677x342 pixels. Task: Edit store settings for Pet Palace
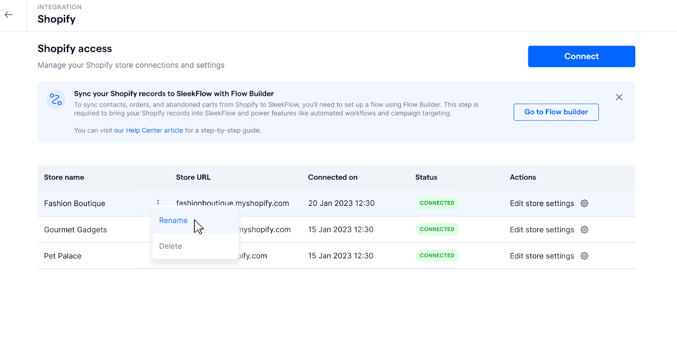pyautogui.click(x=542, y=256)
